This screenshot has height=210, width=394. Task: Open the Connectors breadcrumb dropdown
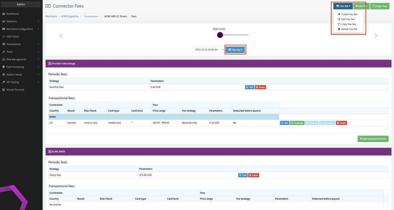(91, 16)
